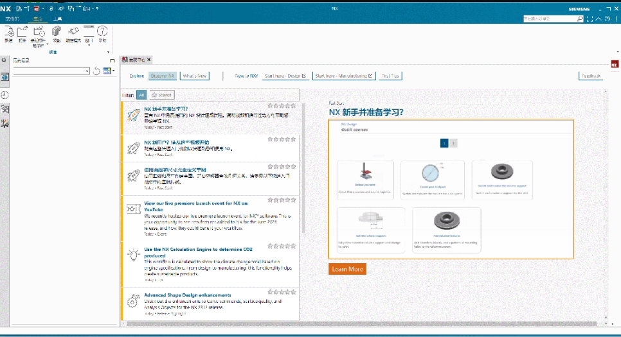The height and width of the screenshot is (337, 621).
Task: Toggle the Touch Mode ribbon icon
Action: coord(73,31)
